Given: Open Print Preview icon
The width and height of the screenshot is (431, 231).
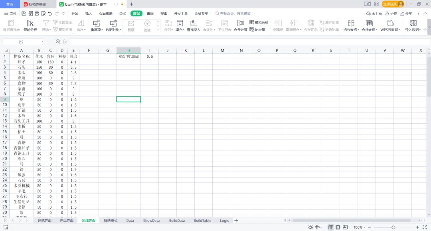Looking at the screenshot, I should click(43, 14).
